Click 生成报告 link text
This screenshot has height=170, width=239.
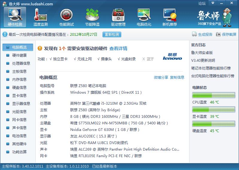point(205,34)
